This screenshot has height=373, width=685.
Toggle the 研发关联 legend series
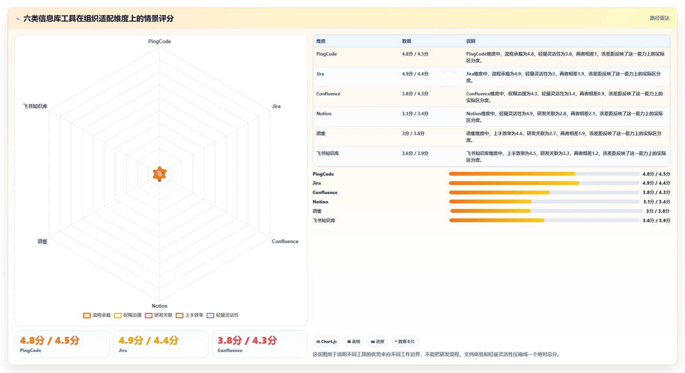click(x=159, y=315)
